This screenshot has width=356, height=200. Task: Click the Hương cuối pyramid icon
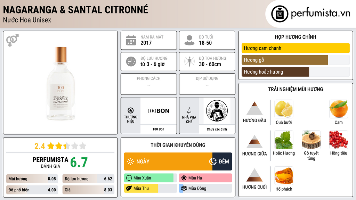coord(254,175)
